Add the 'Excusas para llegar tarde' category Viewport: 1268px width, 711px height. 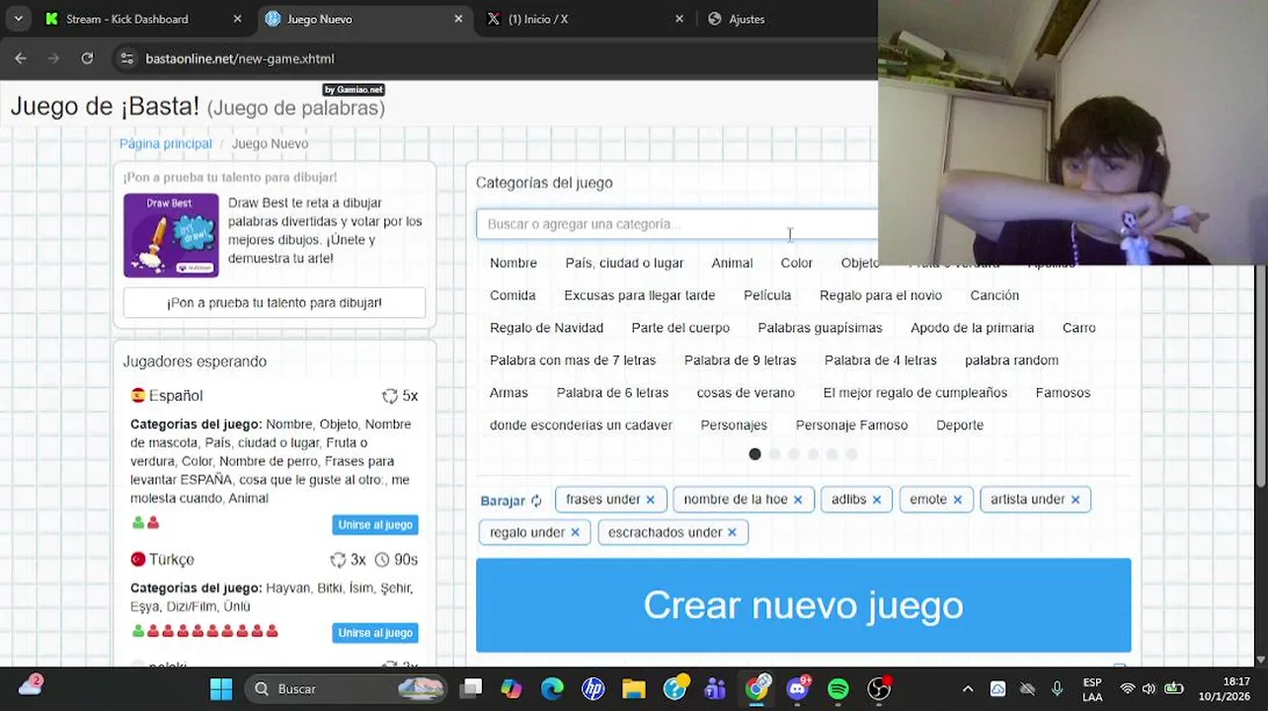(x=639, y=295)
